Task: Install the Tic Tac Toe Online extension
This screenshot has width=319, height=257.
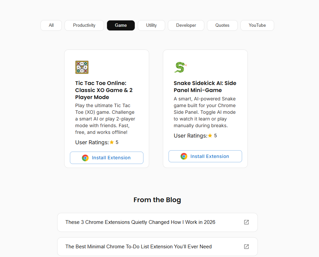Action: click(106, 158)
